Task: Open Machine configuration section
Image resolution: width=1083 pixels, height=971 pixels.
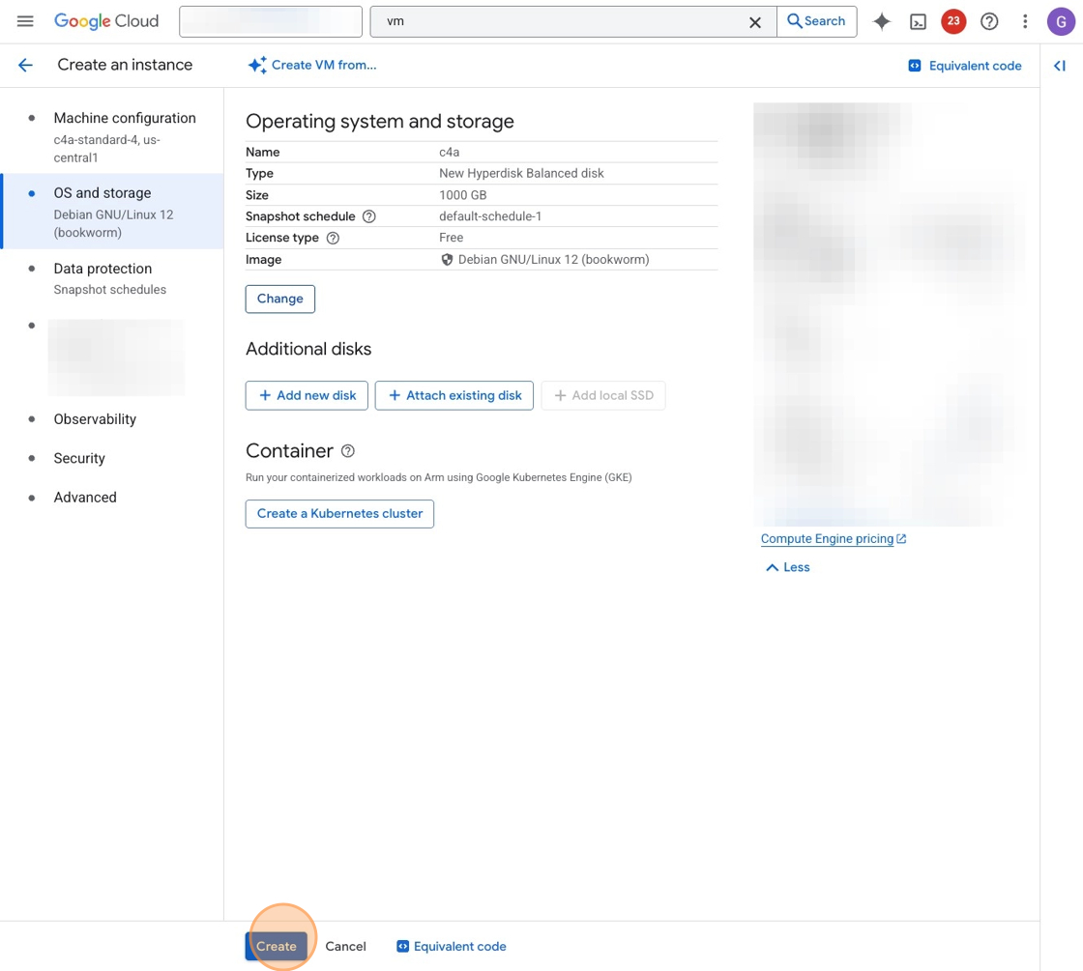Action: (112, 136)
